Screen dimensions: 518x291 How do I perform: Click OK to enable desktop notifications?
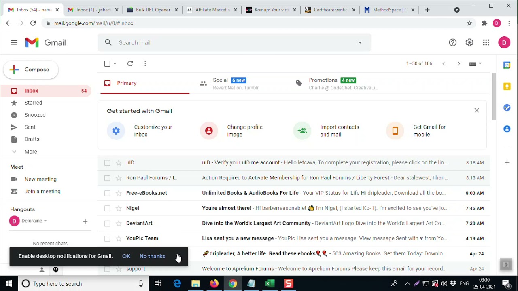126,256
